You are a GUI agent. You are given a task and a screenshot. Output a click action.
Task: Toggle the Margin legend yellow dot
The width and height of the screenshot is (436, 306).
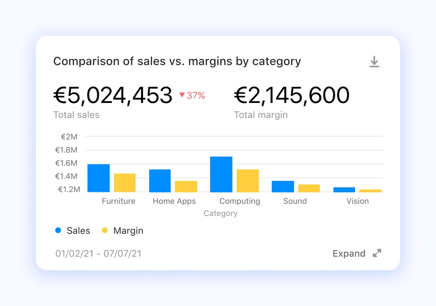105,231
